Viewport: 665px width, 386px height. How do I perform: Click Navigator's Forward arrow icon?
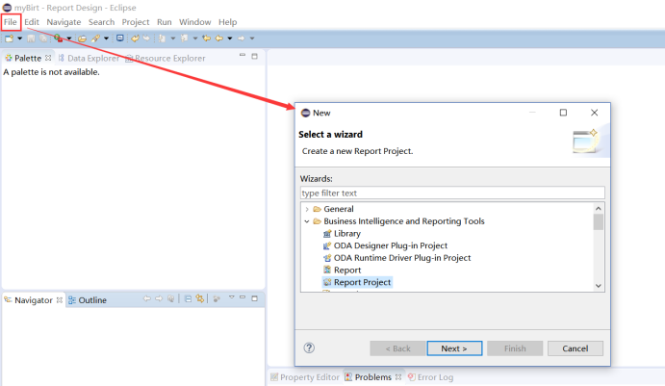[159, 298]
